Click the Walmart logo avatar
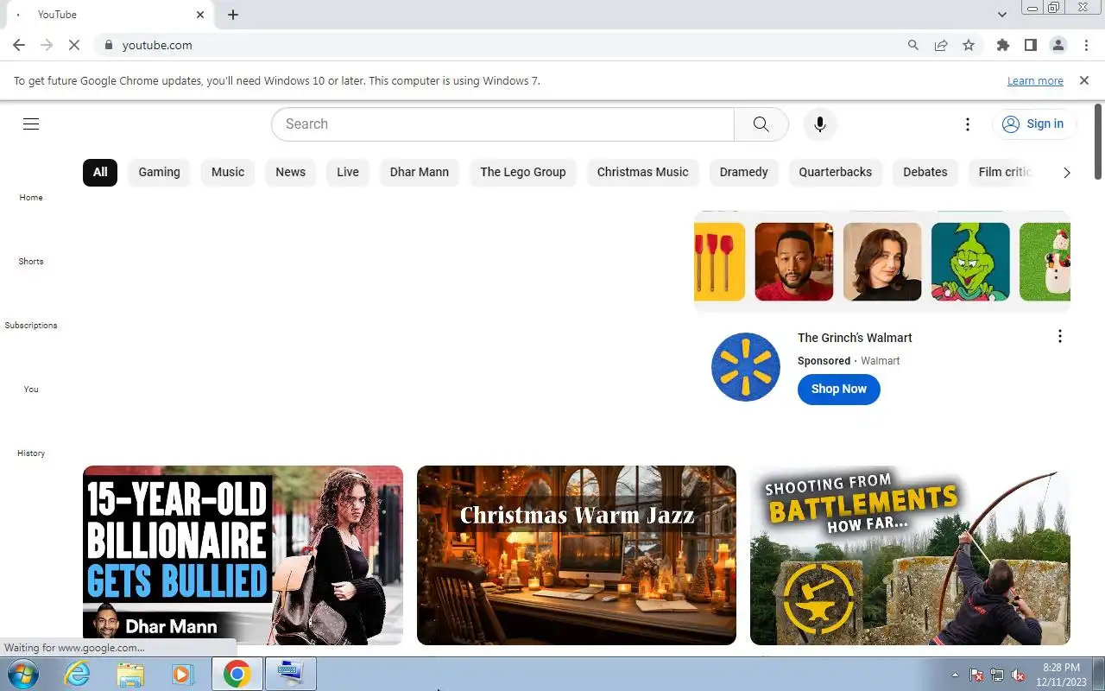 click(746, 367)
